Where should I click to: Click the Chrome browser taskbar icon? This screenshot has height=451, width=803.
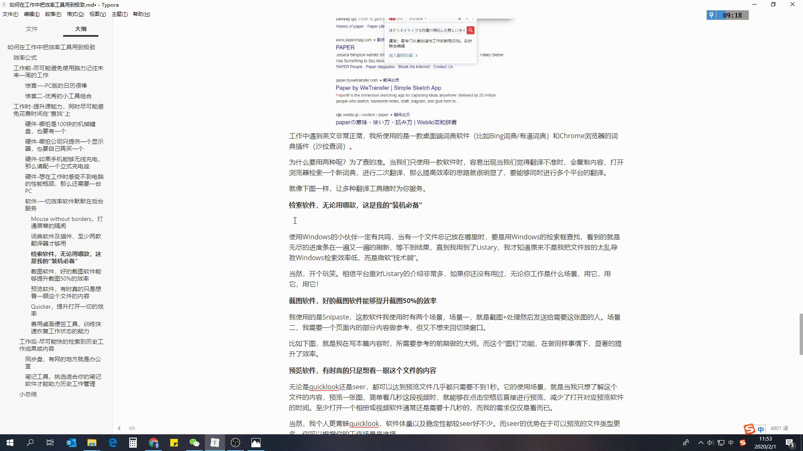coord(153,442)
